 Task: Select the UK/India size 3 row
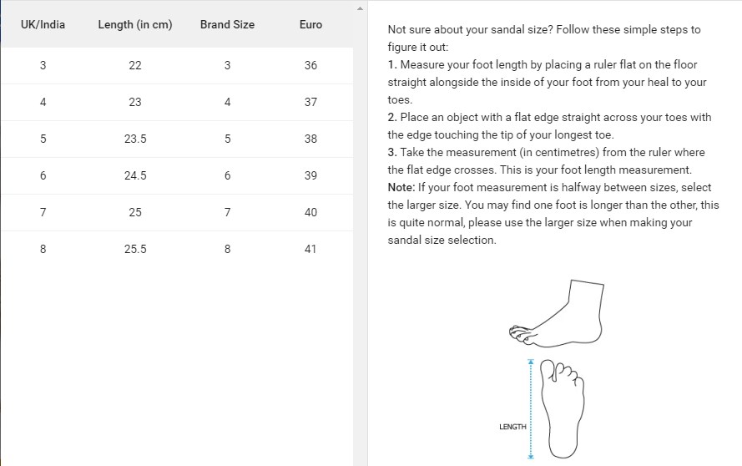click(43, 65)
